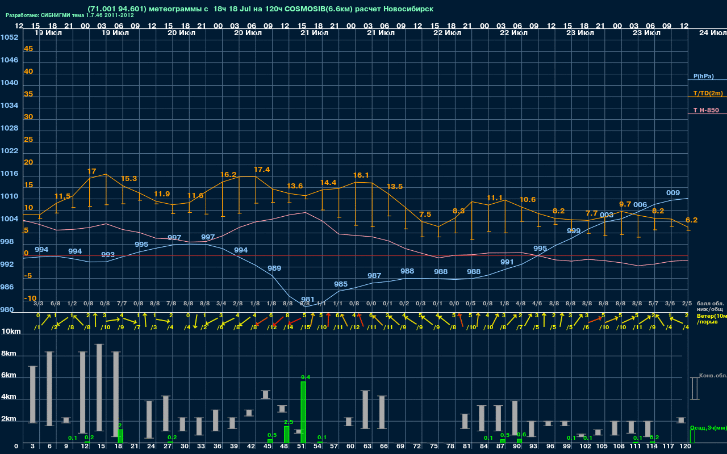The width and height of the screenshot is (727, 454).
Task: Click the 'Осад,3ч(мм)' legend label
Action: click(708, 427)
